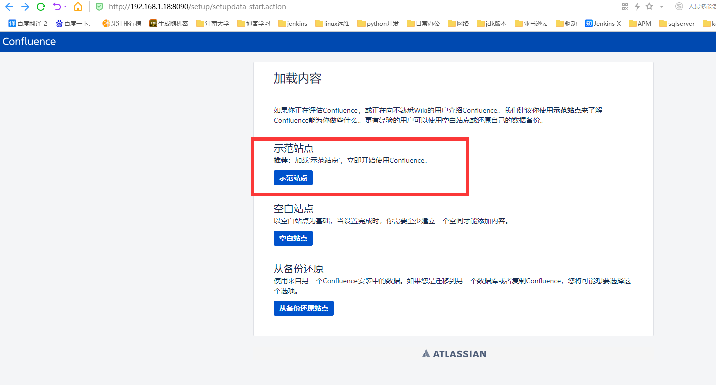716x385 pixels.
Task: Open the 亚马逊云 bookmark folder
Action: coord(531,23)
